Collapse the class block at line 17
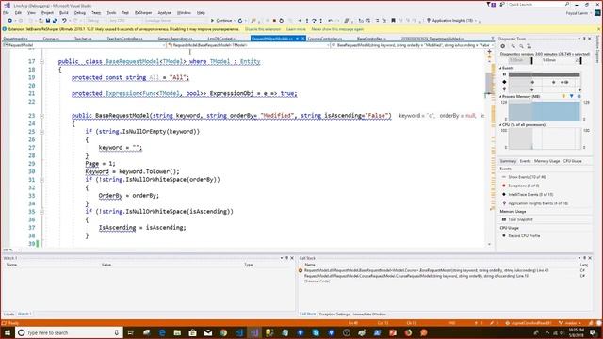The height and width of the screenshot is (339, 603). pyautogui.click(x=41, y=61)
